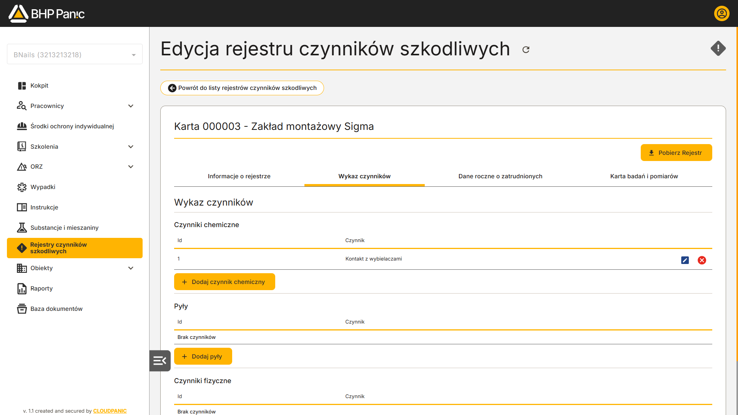The height and width of the screenshot is (415, 738).
Task: Open Dane roczne o zatrudnionych tab
Action: tap(500, 176)
